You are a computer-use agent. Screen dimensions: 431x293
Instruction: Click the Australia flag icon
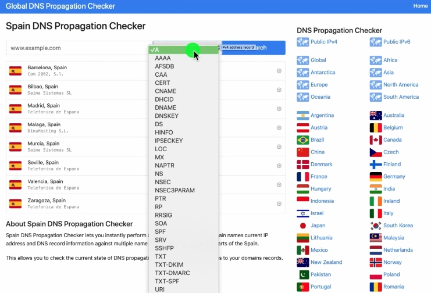[376, 116]
